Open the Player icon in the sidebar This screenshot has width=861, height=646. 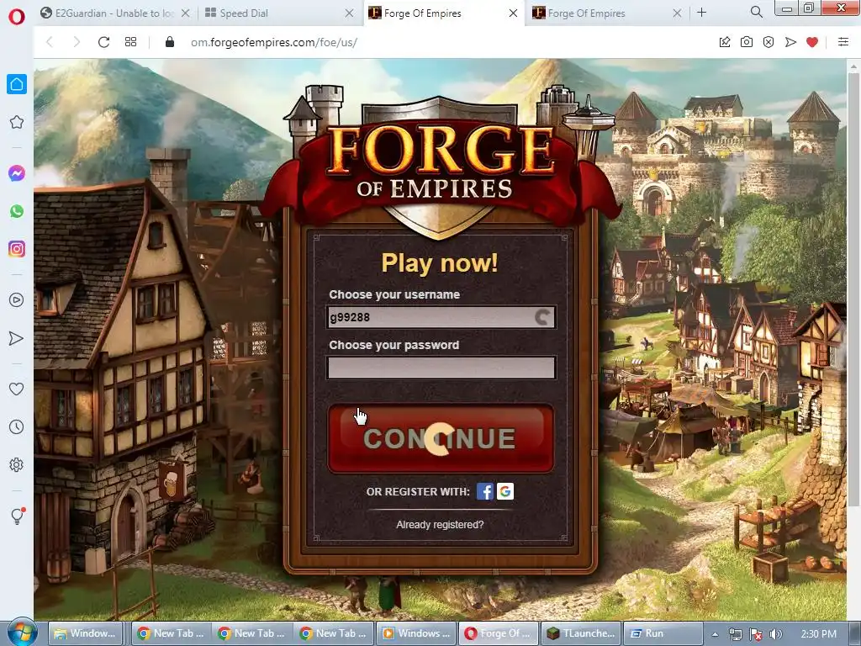coord(17,300)
